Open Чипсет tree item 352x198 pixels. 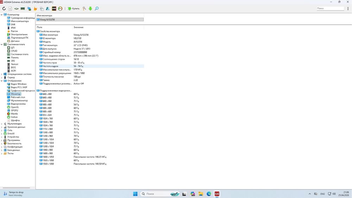[13, 64]
